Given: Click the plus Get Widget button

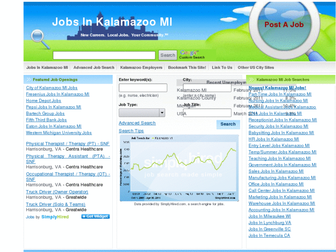Looking at the screenshot, I should (96, 216).
